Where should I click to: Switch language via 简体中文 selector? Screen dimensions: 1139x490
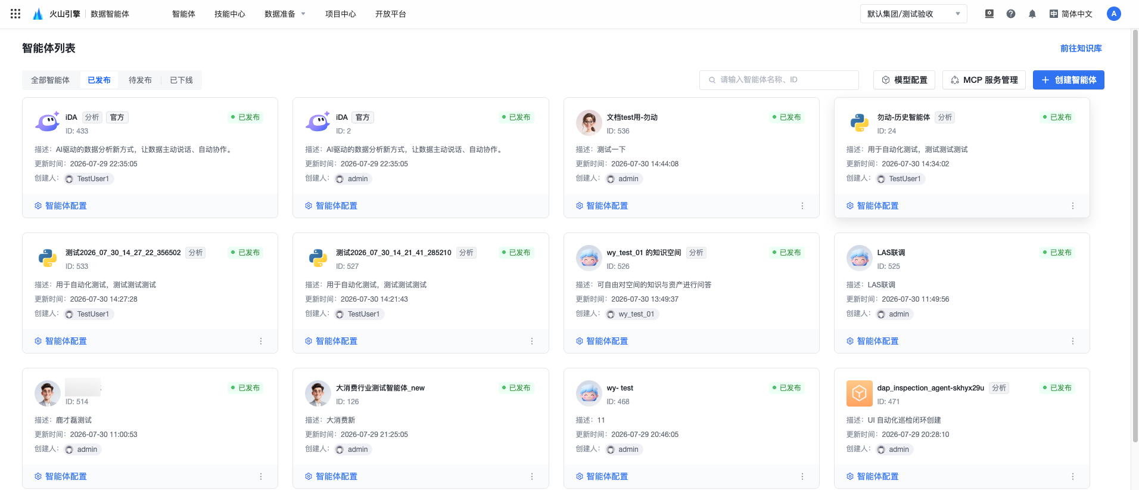pos(1071,14)
